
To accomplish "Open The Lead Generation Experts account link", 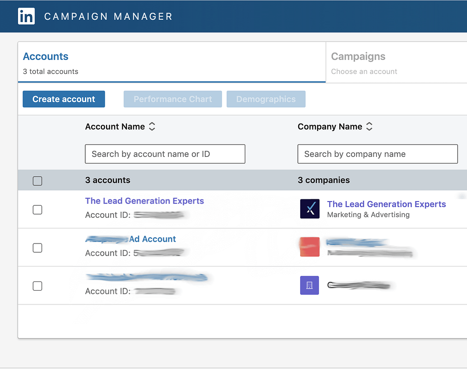I will tap(144, 201).
